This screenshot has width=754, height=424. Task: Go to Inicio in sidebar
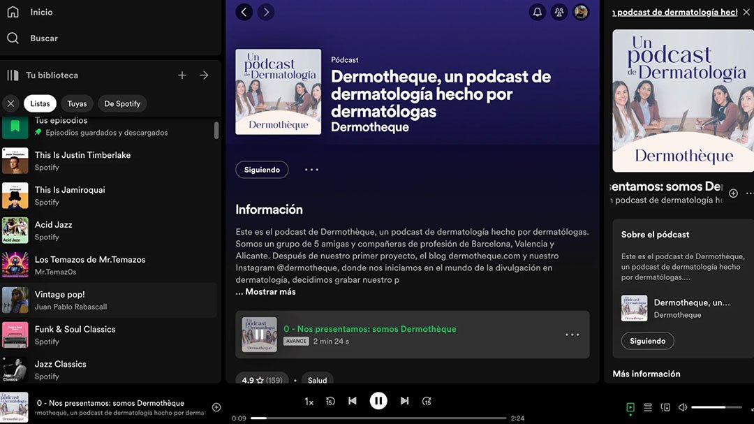(x=40, y=13)
